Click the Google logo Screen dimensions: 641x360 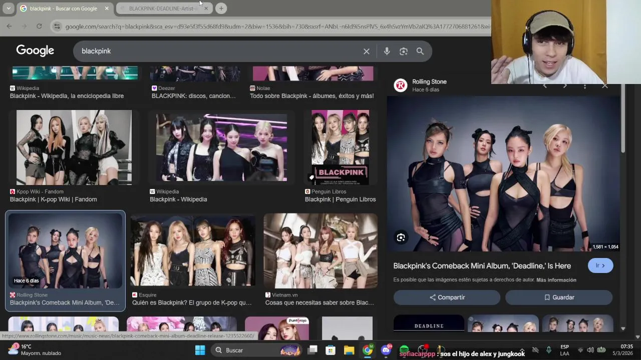coord(35,50)
